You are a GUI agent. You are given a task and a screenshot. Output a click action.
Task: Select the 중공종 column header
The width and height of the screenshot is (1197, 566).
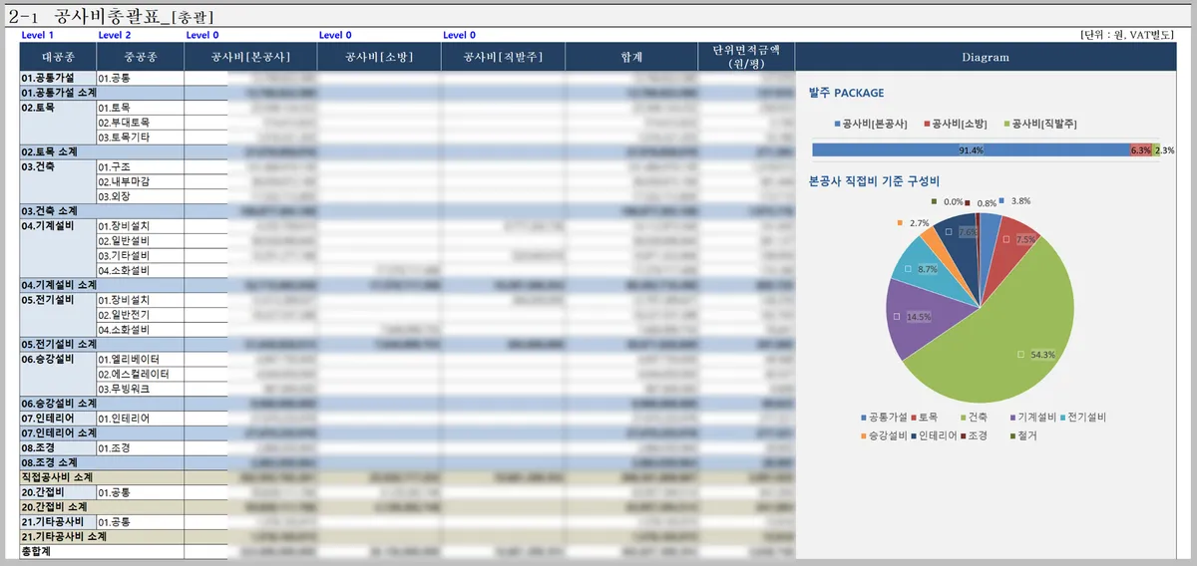141,57
